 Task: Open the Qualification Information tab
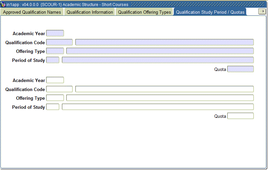[x=90, y=12]
